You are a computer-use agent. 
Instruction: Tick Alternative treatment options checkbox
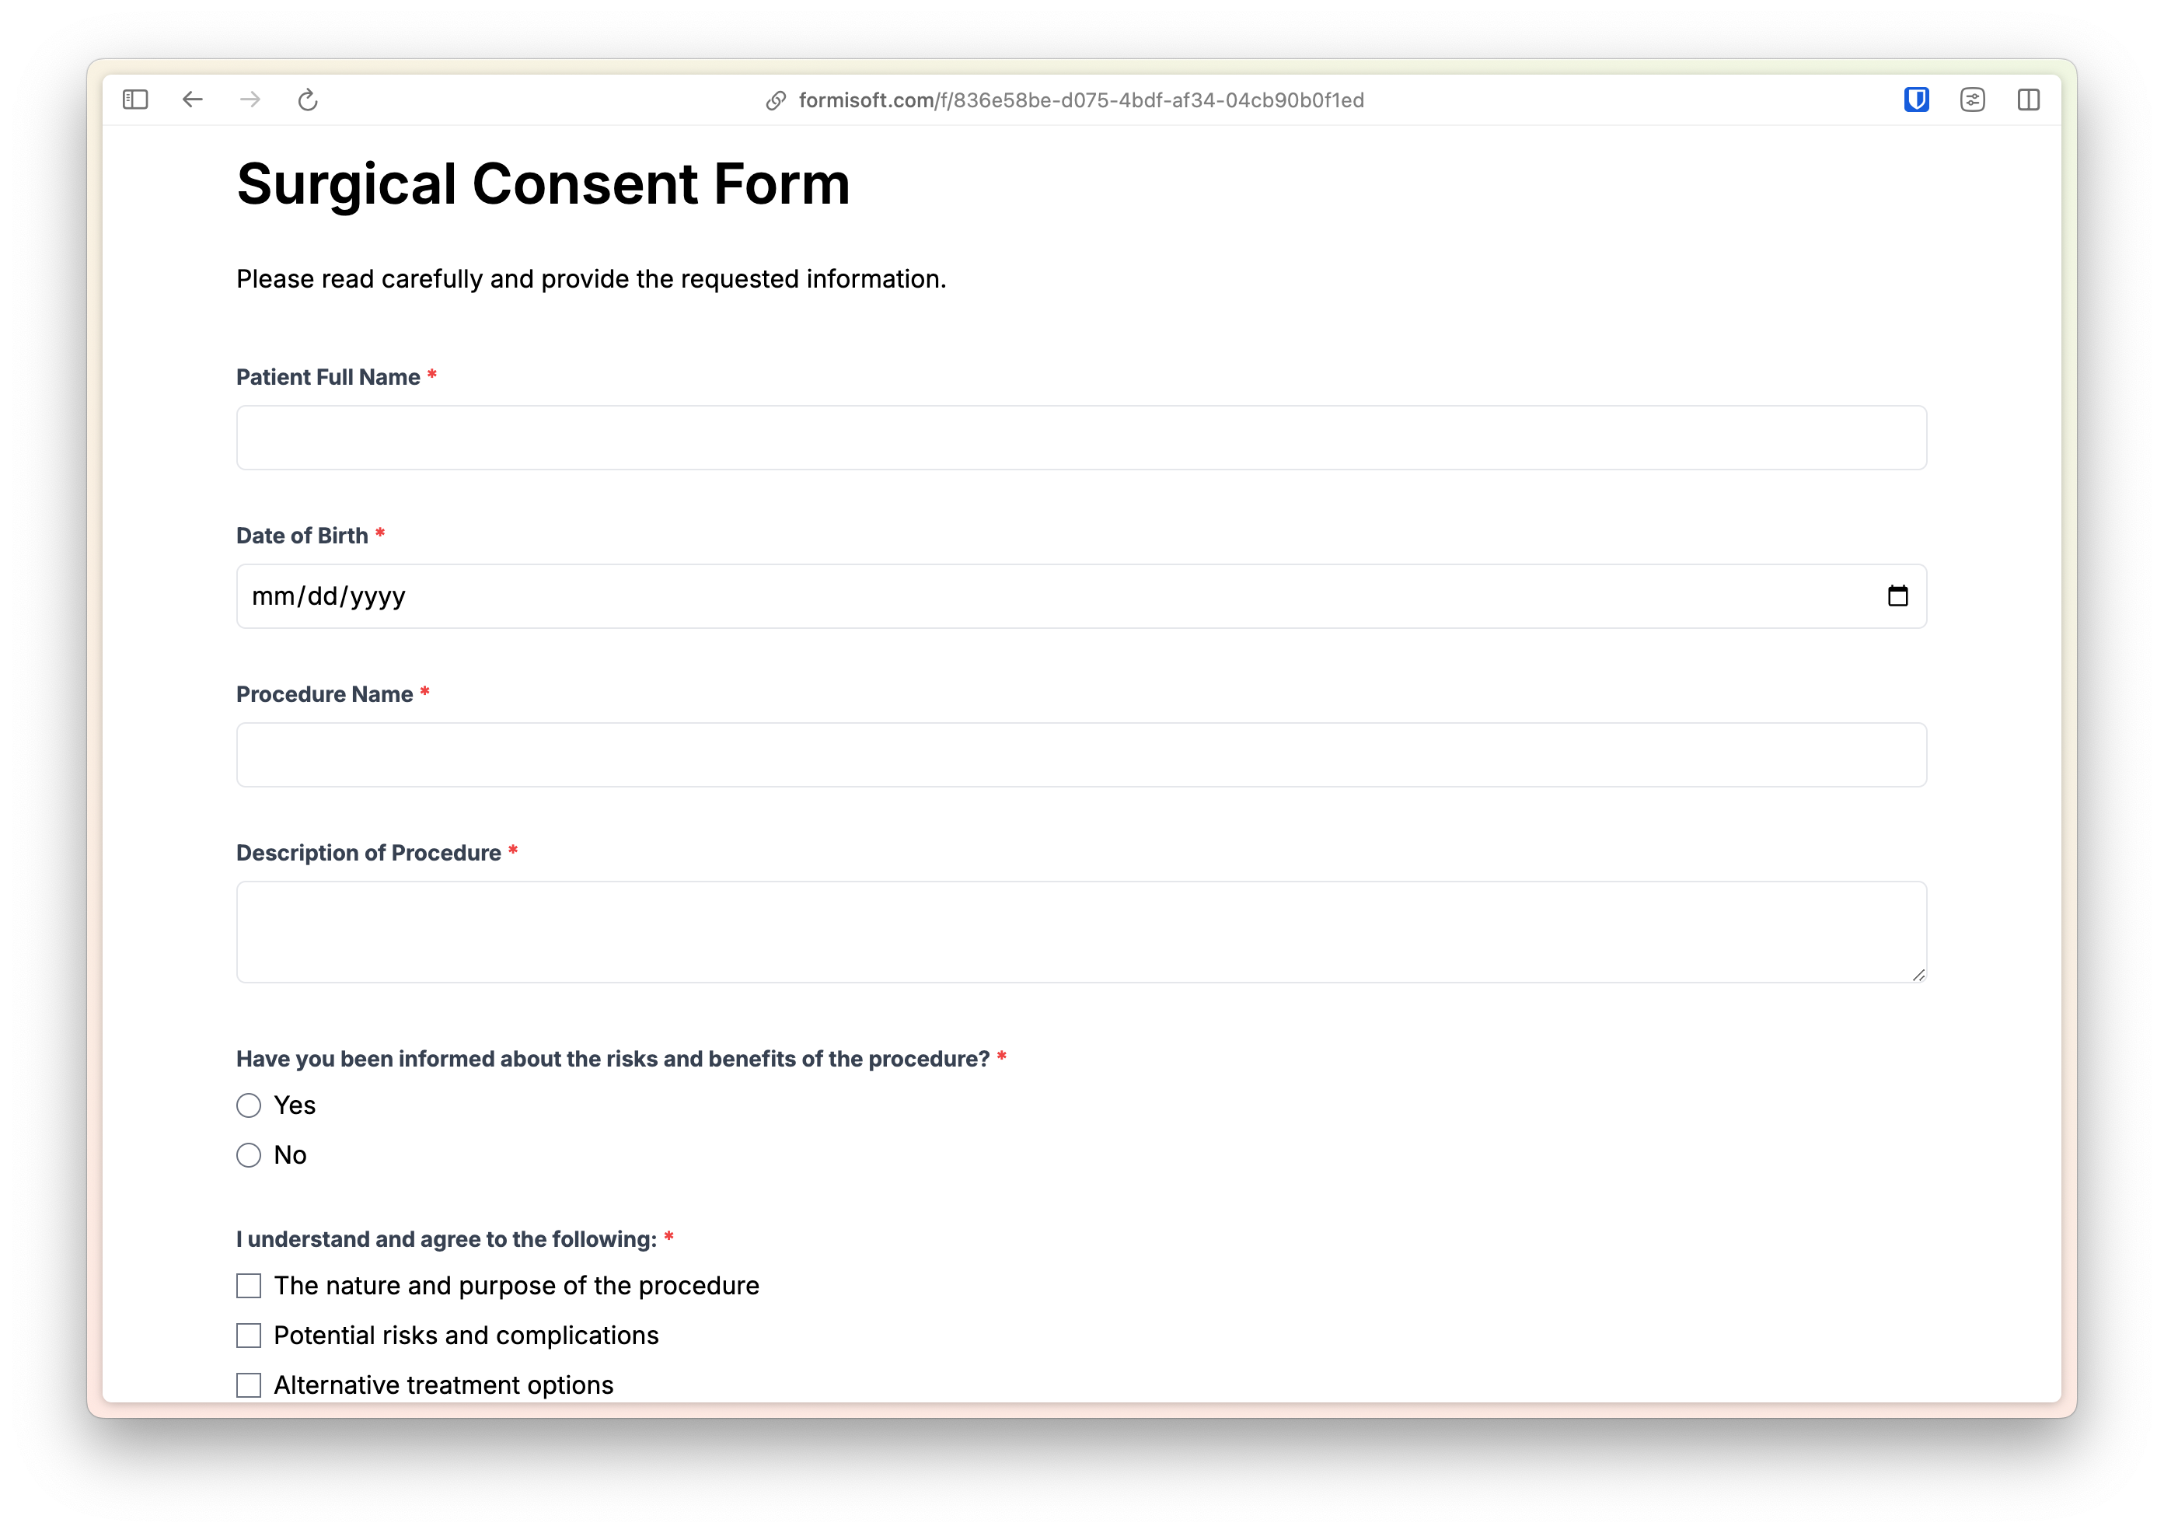(x=250, y=1385)
